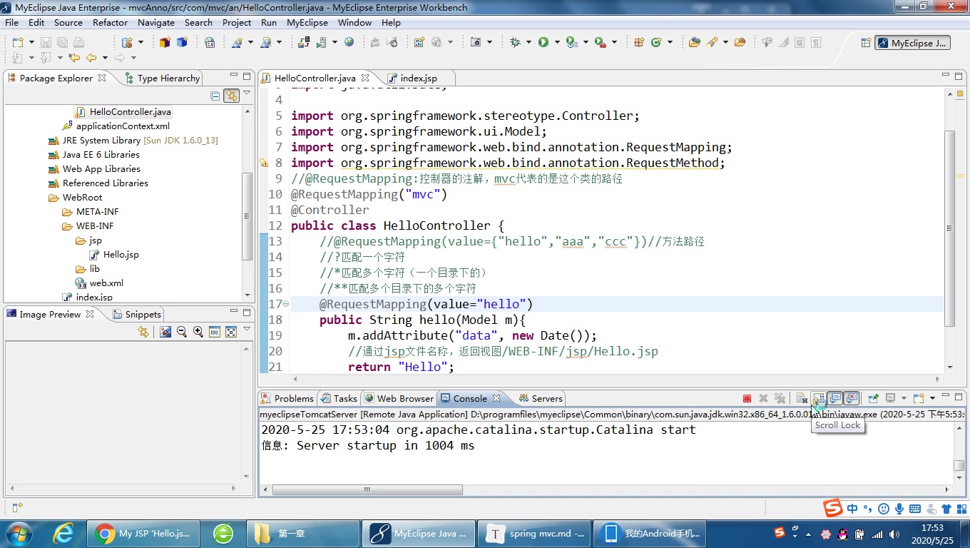Click the Save icon in the toolbar
This screenshot has height=548, width=970.
click(x=47, y=41)
